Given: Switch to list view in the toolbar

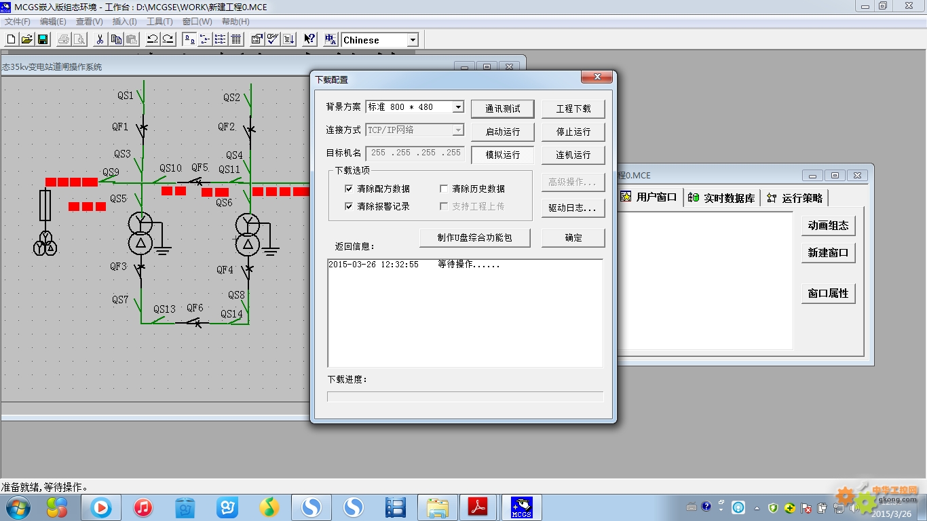Looking at the screenshot, I should pos(221,39).
